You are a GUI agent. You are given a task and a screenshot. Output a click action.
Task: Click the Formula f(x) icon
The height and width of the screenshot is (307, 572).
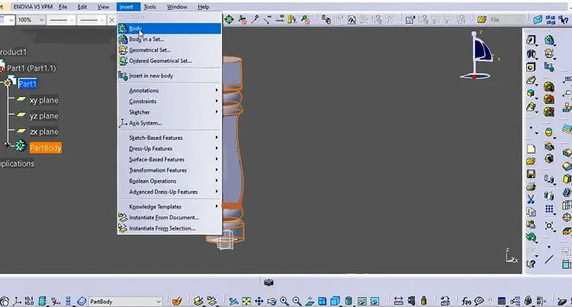tap(466, 301)
